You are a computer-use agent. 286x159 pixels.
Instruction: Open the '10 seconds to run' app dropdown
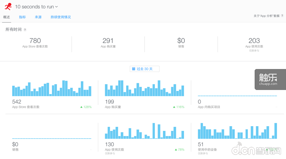[36, 7]
